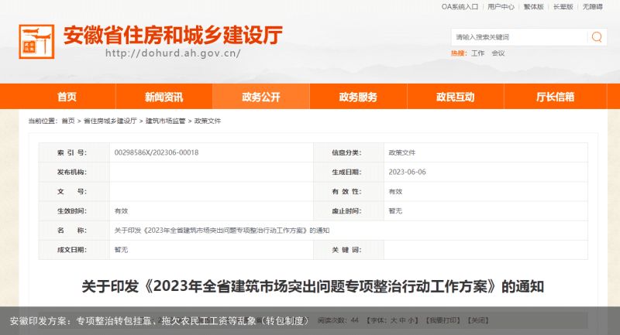
Task: Click the 生效时间 value 有效
Action: [121, 210]
